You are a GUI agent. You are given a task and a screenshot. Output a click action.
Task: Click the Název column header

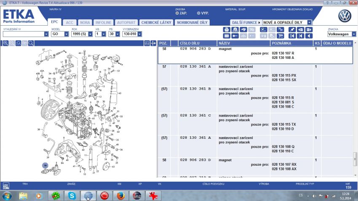point(243,43)
